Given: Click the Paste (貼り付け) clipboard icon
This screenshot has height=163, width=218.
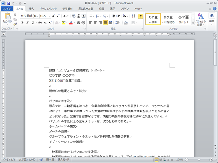Looking at the screenshot, I should 7,16.
